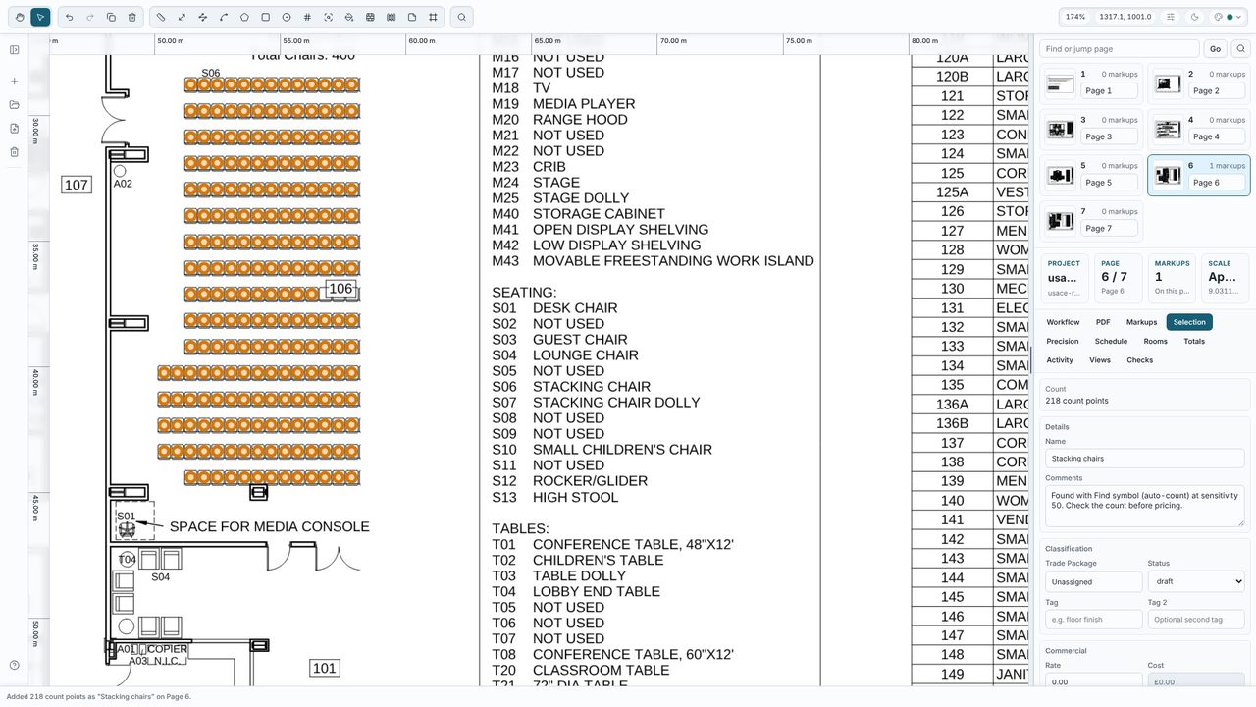Open the sliders settings icon
Viewport: 1256px width, 707px height.
1171,17
